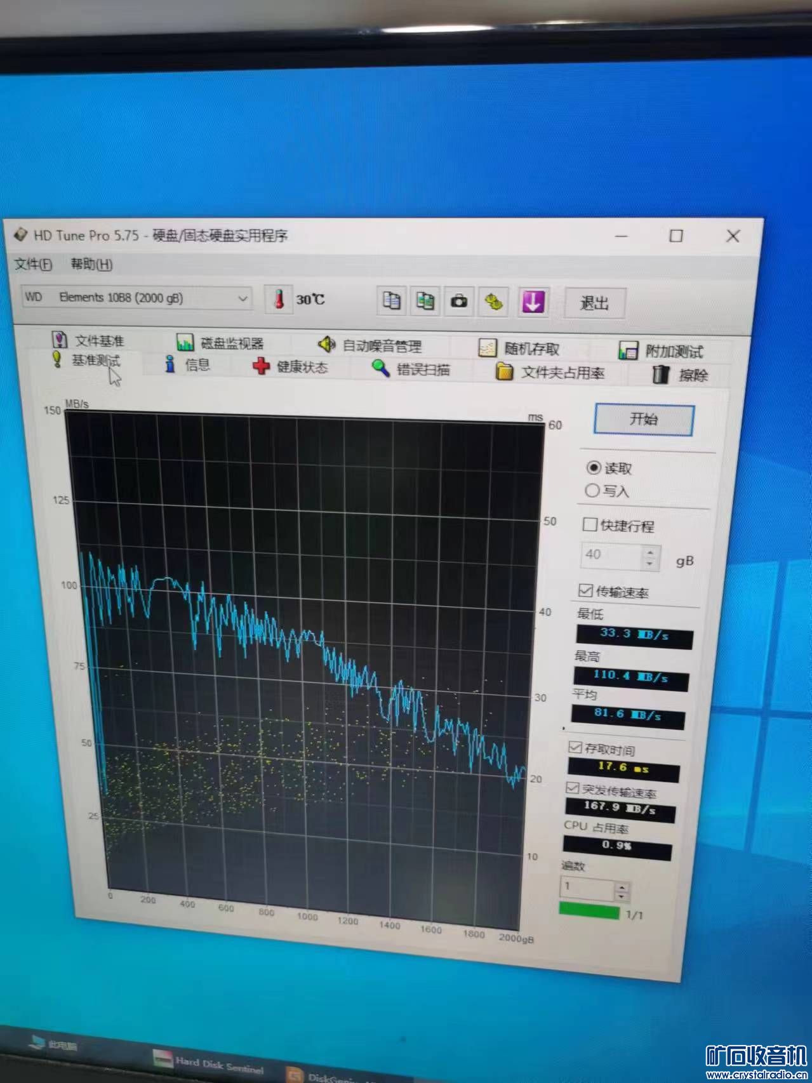The height and width of the screenshot is (1083, 812).
Task: Click the copy text to clipboard icon
Action: 392,300
